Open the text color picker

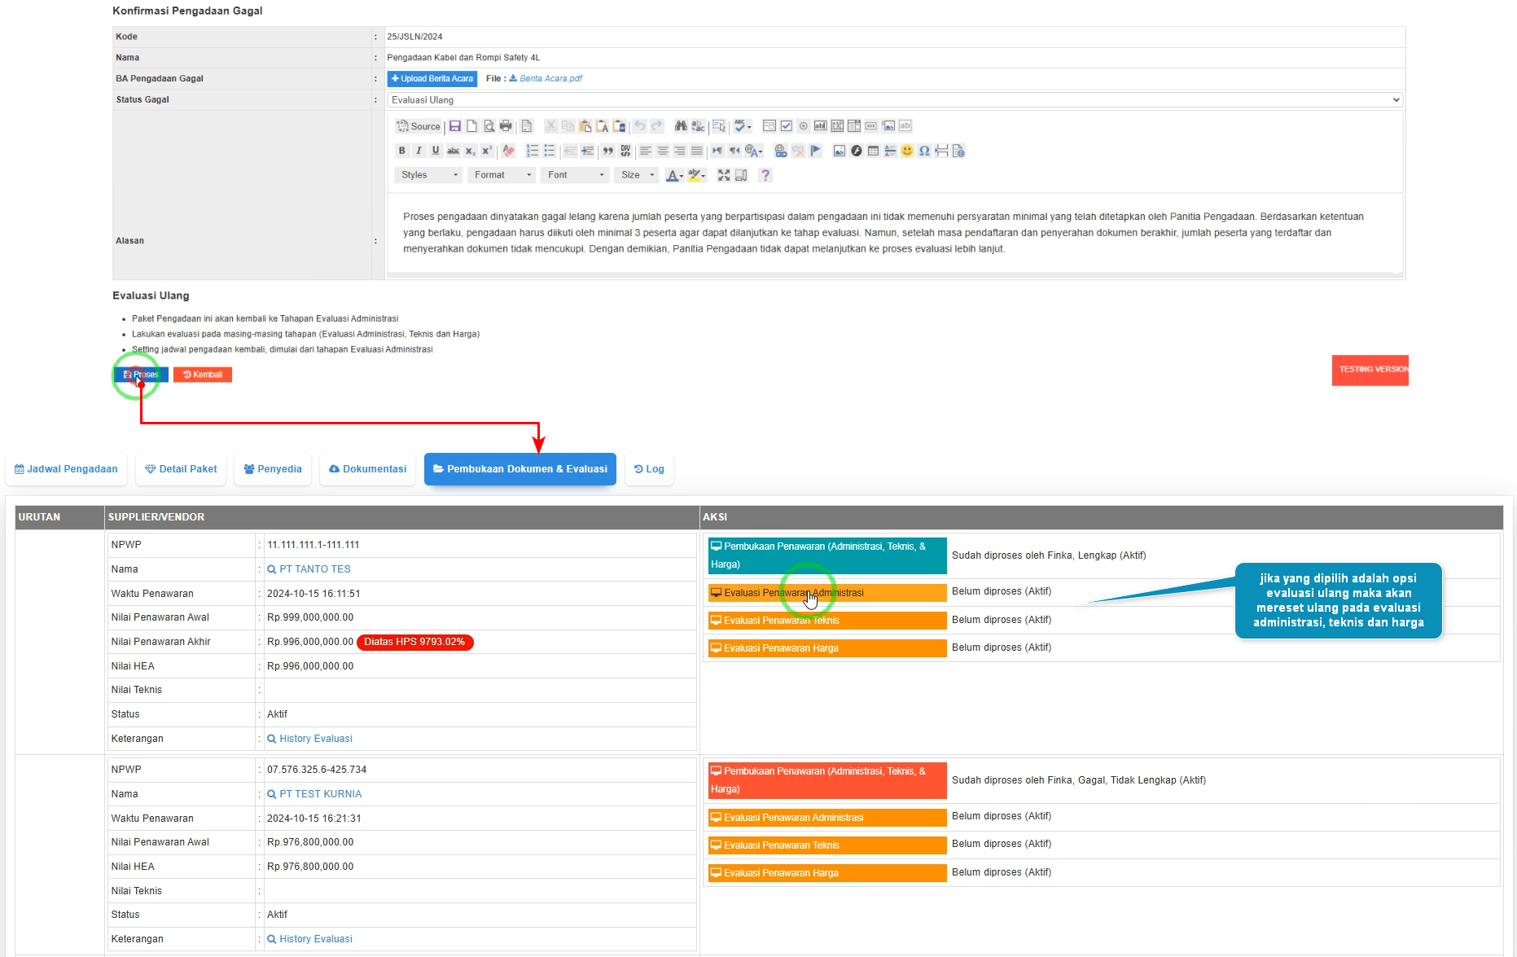(673, 175)
